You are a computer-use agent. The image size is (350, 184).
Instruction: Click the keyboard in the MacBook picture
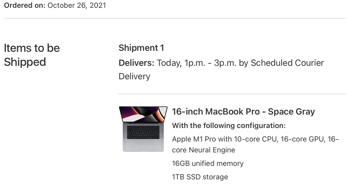coord(143,132)
